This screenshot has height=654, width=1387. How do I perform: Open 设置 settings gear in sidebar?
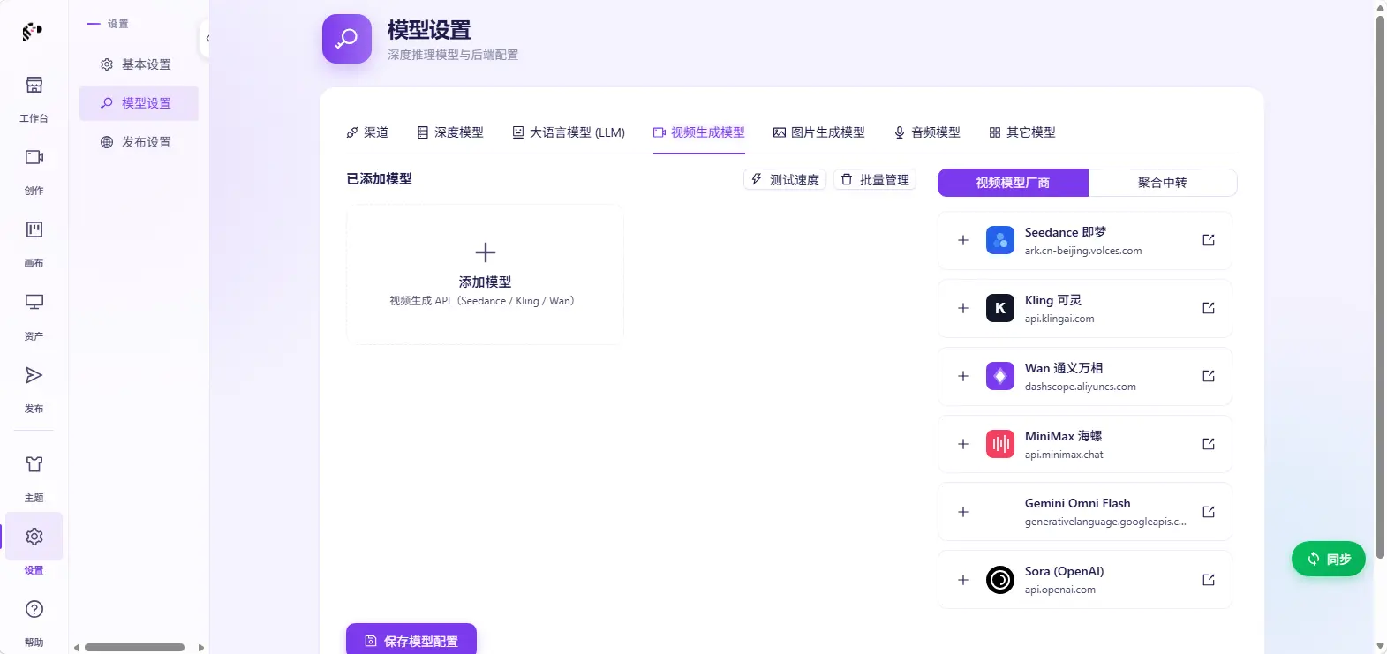pos(34,537)
